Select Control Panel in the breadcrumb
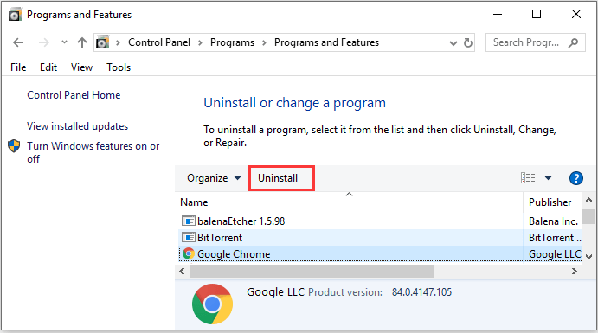This screenshot has width=598, height=333. coord(159,42)
